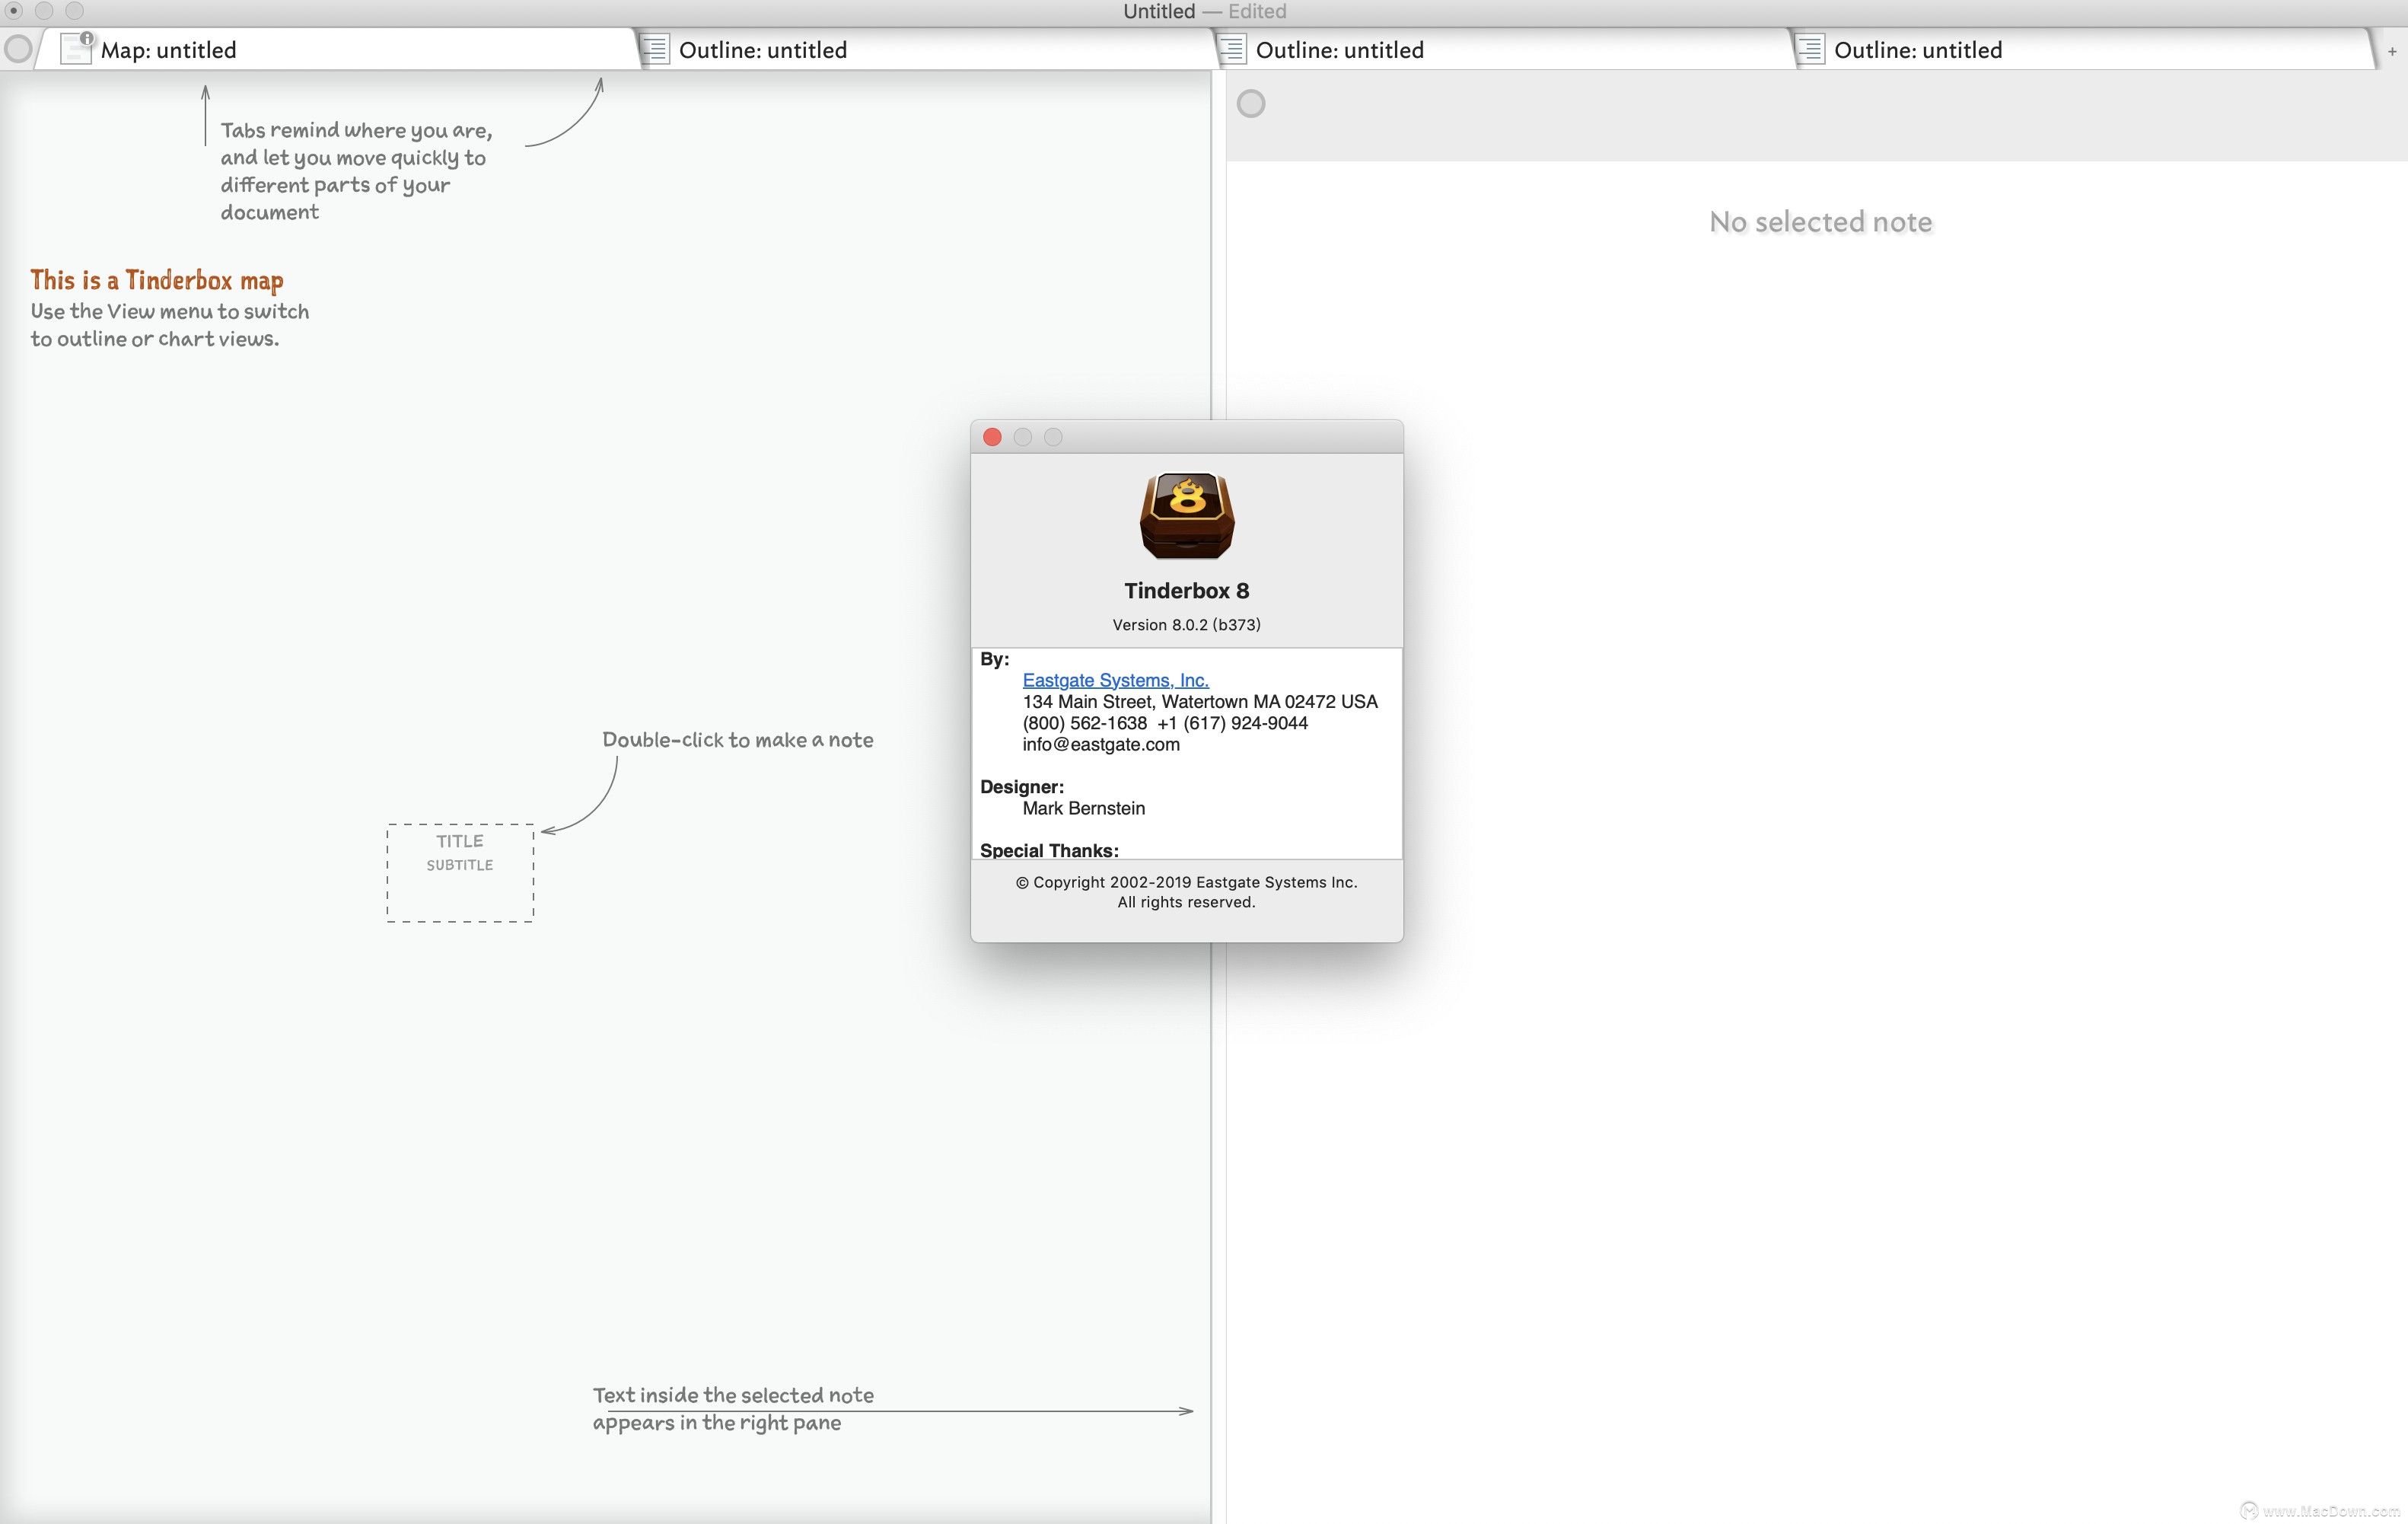Click the 'Tabs remind where you are' hint text
2408x1524 pixels.
pos(356,171)
